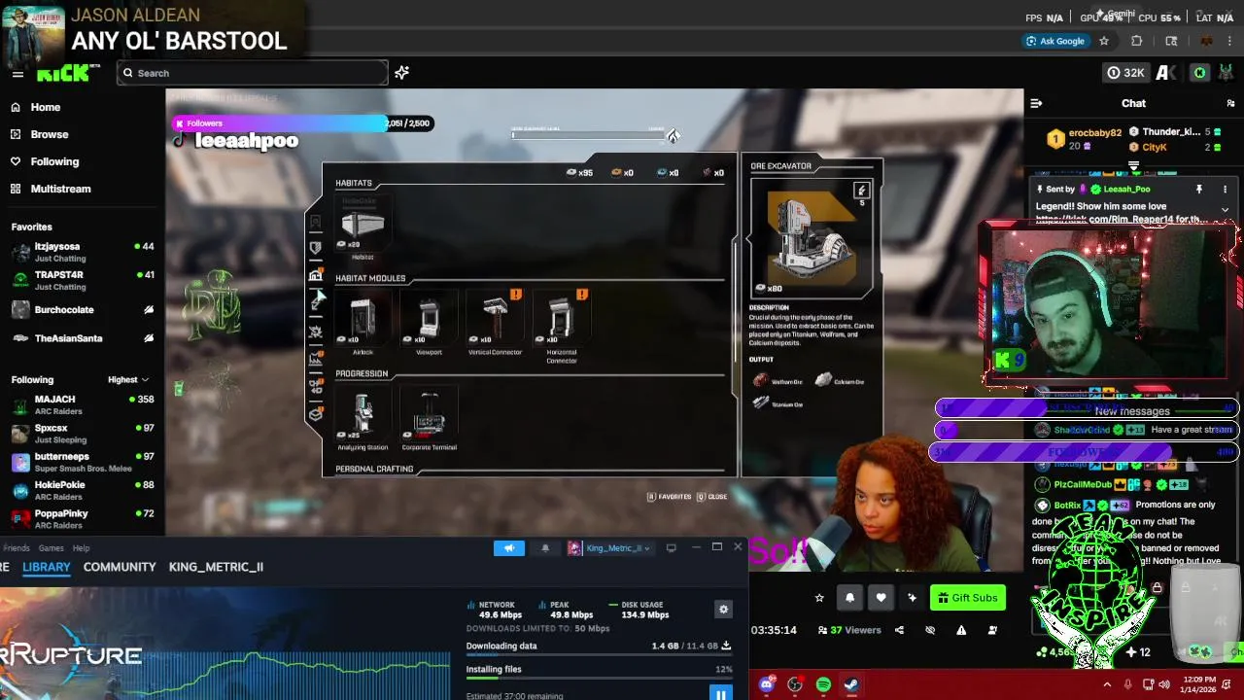This screenshot has width=1244, height=700.
Task: Open Home in Kick sidebar
Action: (36, 107)
